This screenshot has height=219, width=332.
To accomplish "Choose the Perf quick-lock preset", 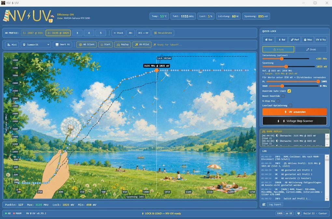I will coord(295,40).
